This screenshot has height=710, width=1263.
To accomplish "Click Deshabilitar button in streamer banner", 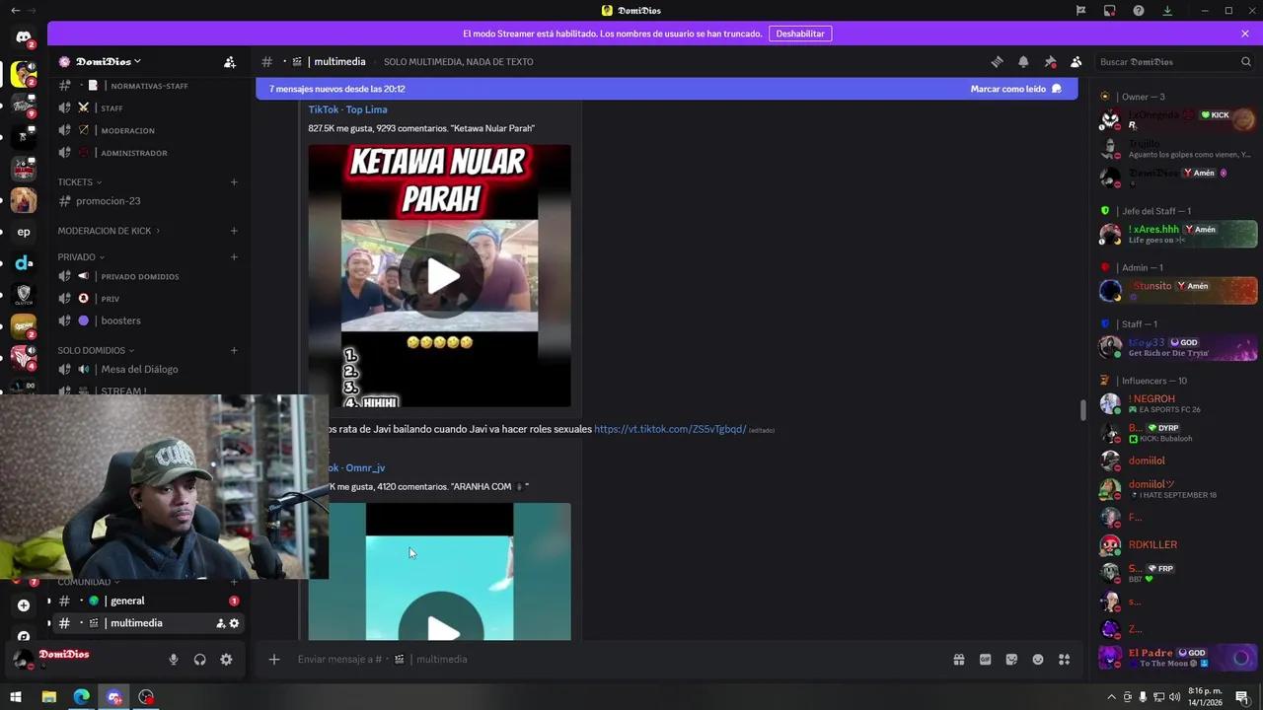I will pos(800,34).
